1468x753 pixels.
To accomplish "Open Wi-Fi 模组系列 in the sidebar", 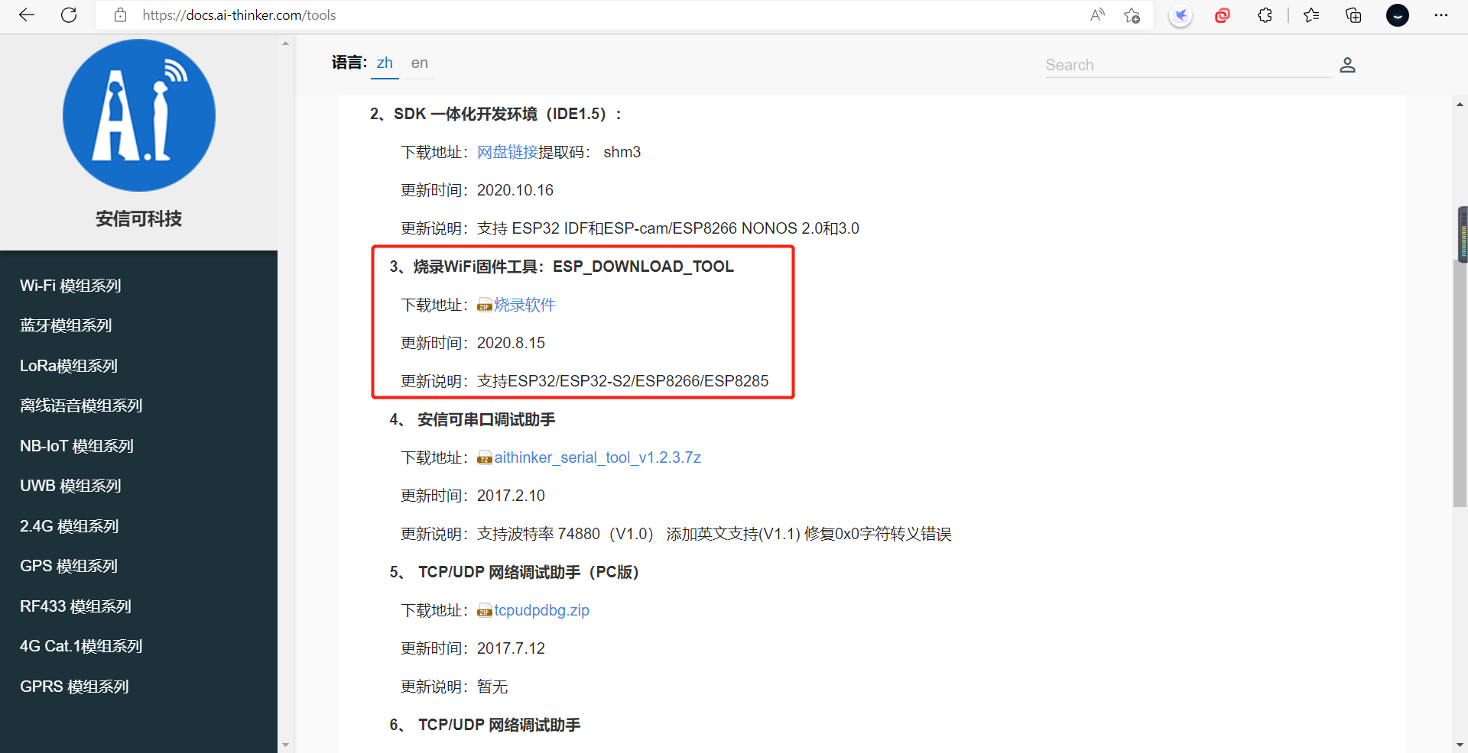I will (x=70, y=286).
